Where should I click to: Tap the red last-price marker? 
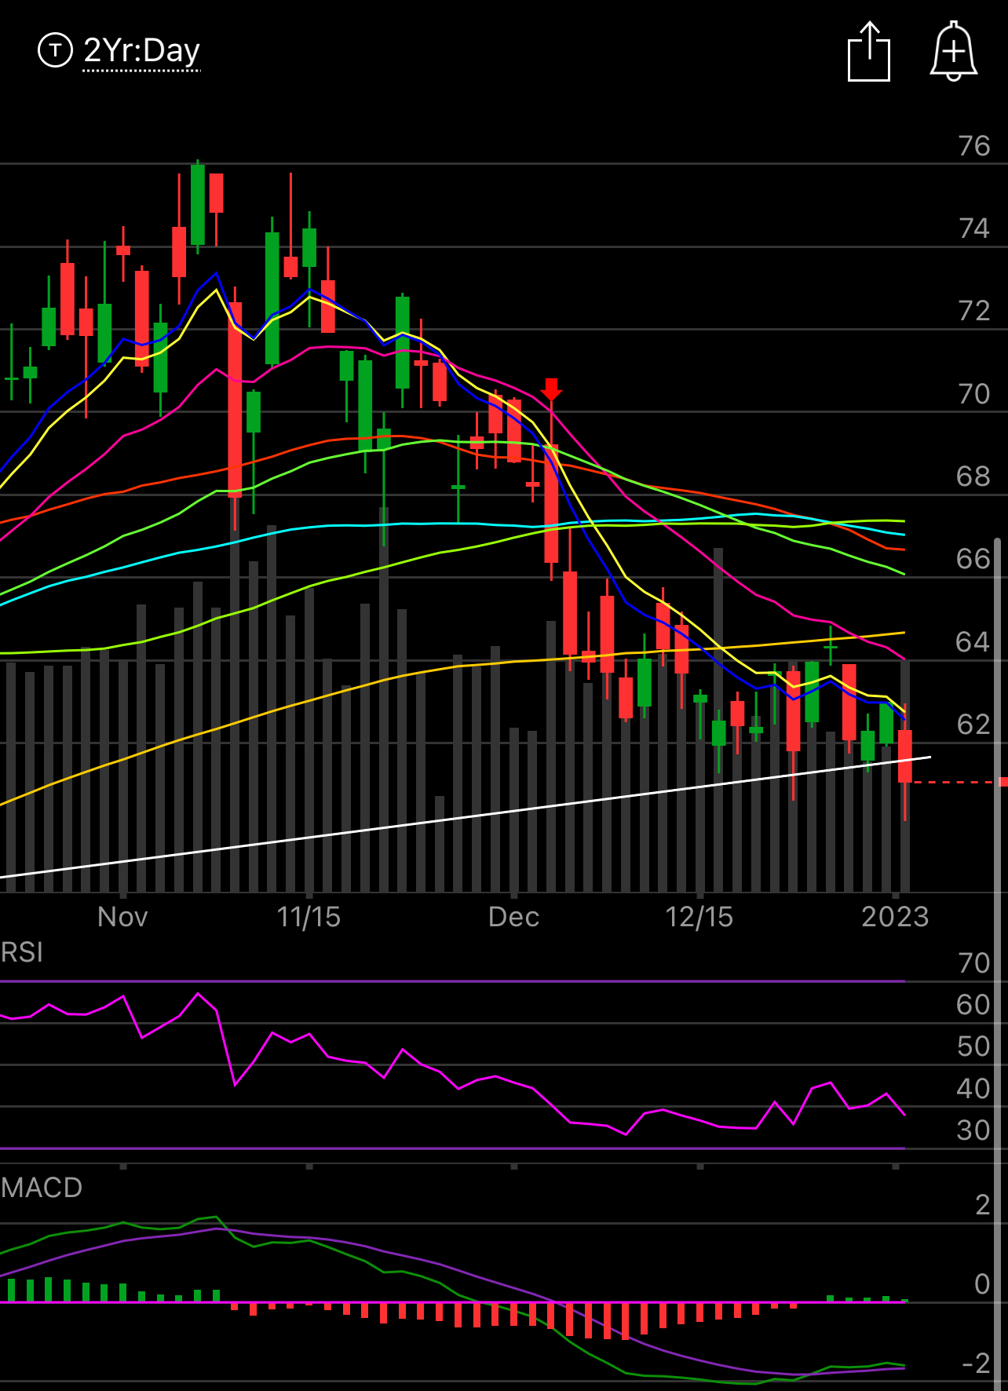[1003, 782]
